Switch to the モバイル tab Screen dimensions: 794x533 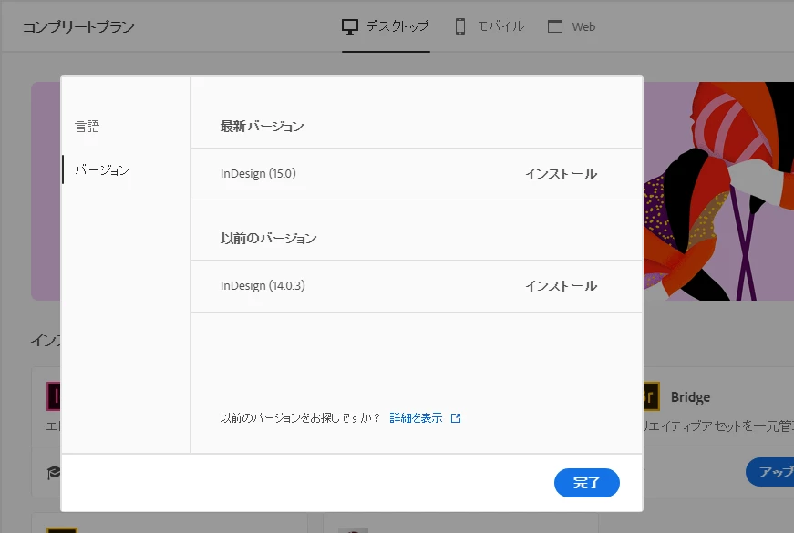tap(490, 26)
